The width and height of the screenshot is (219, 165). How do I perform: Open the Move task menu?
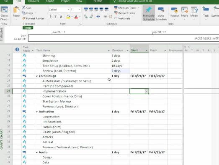[x=184, y=13]
